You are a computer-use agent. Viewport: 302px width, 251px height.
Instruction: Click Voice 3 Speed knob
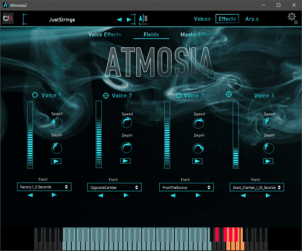pyautogui.click(x=198, y=123)
